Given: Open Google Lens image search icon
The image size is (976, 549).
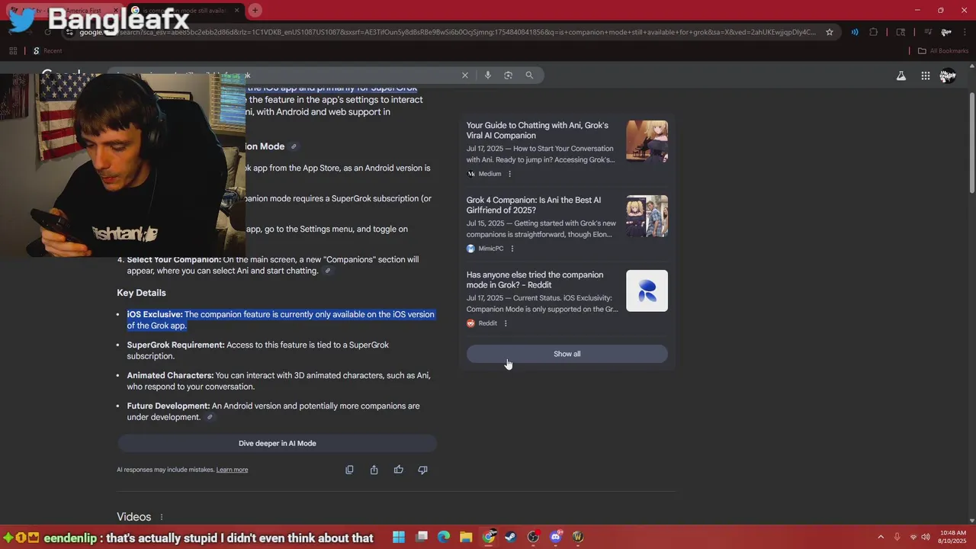Looking at the screenshot, I should click(x=508, y=75).
